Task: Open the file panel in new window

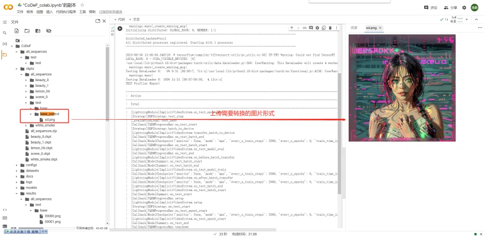Action: tap(98, 21)
